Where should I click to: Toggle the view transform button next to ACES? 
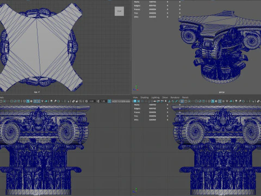pos(109,101)
